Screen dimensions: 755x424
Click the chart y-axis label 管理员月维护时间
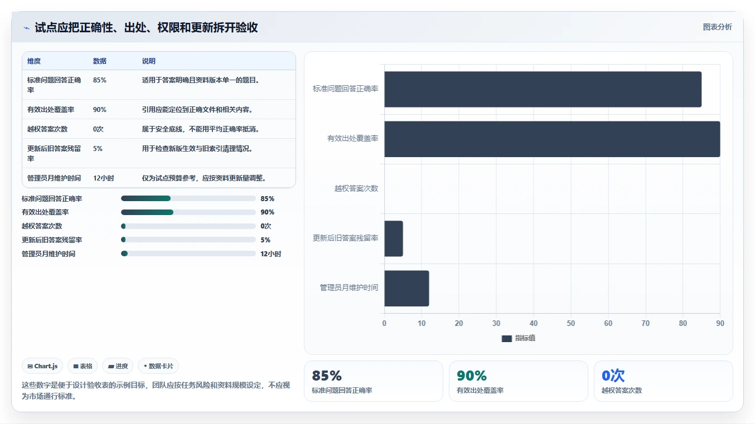pyautogui.click(x=349, y=288)
